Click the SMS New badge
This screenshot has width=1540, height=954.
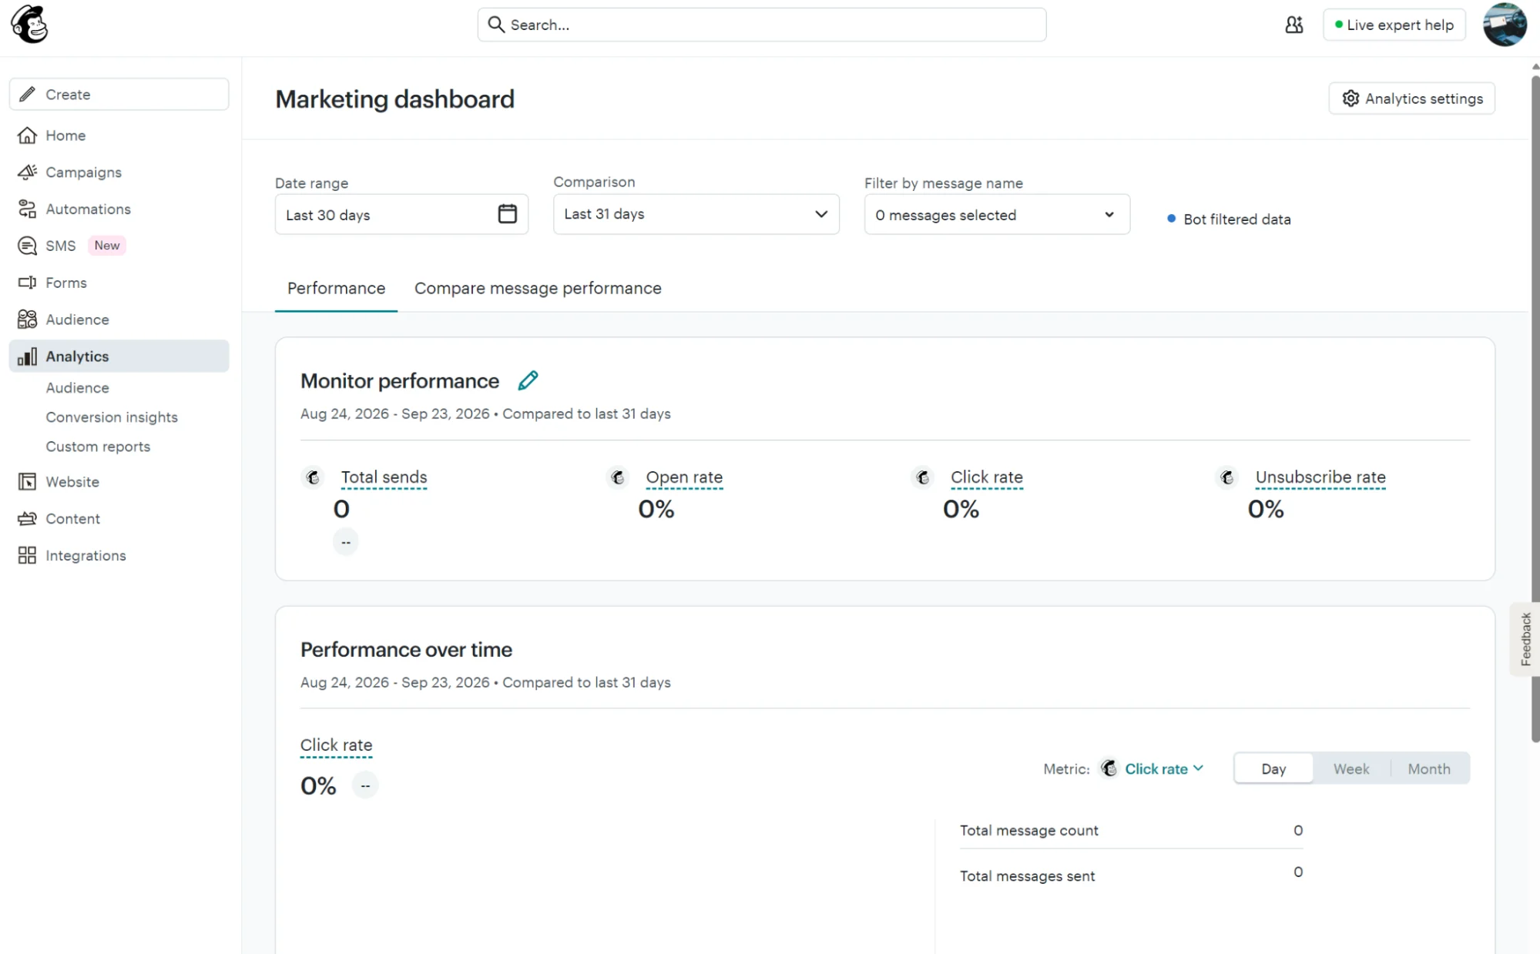pyautogui.click(x=106, y=246)
